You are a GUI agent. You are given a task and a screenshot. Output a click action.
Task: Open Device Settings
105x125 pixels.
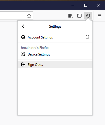55,54
